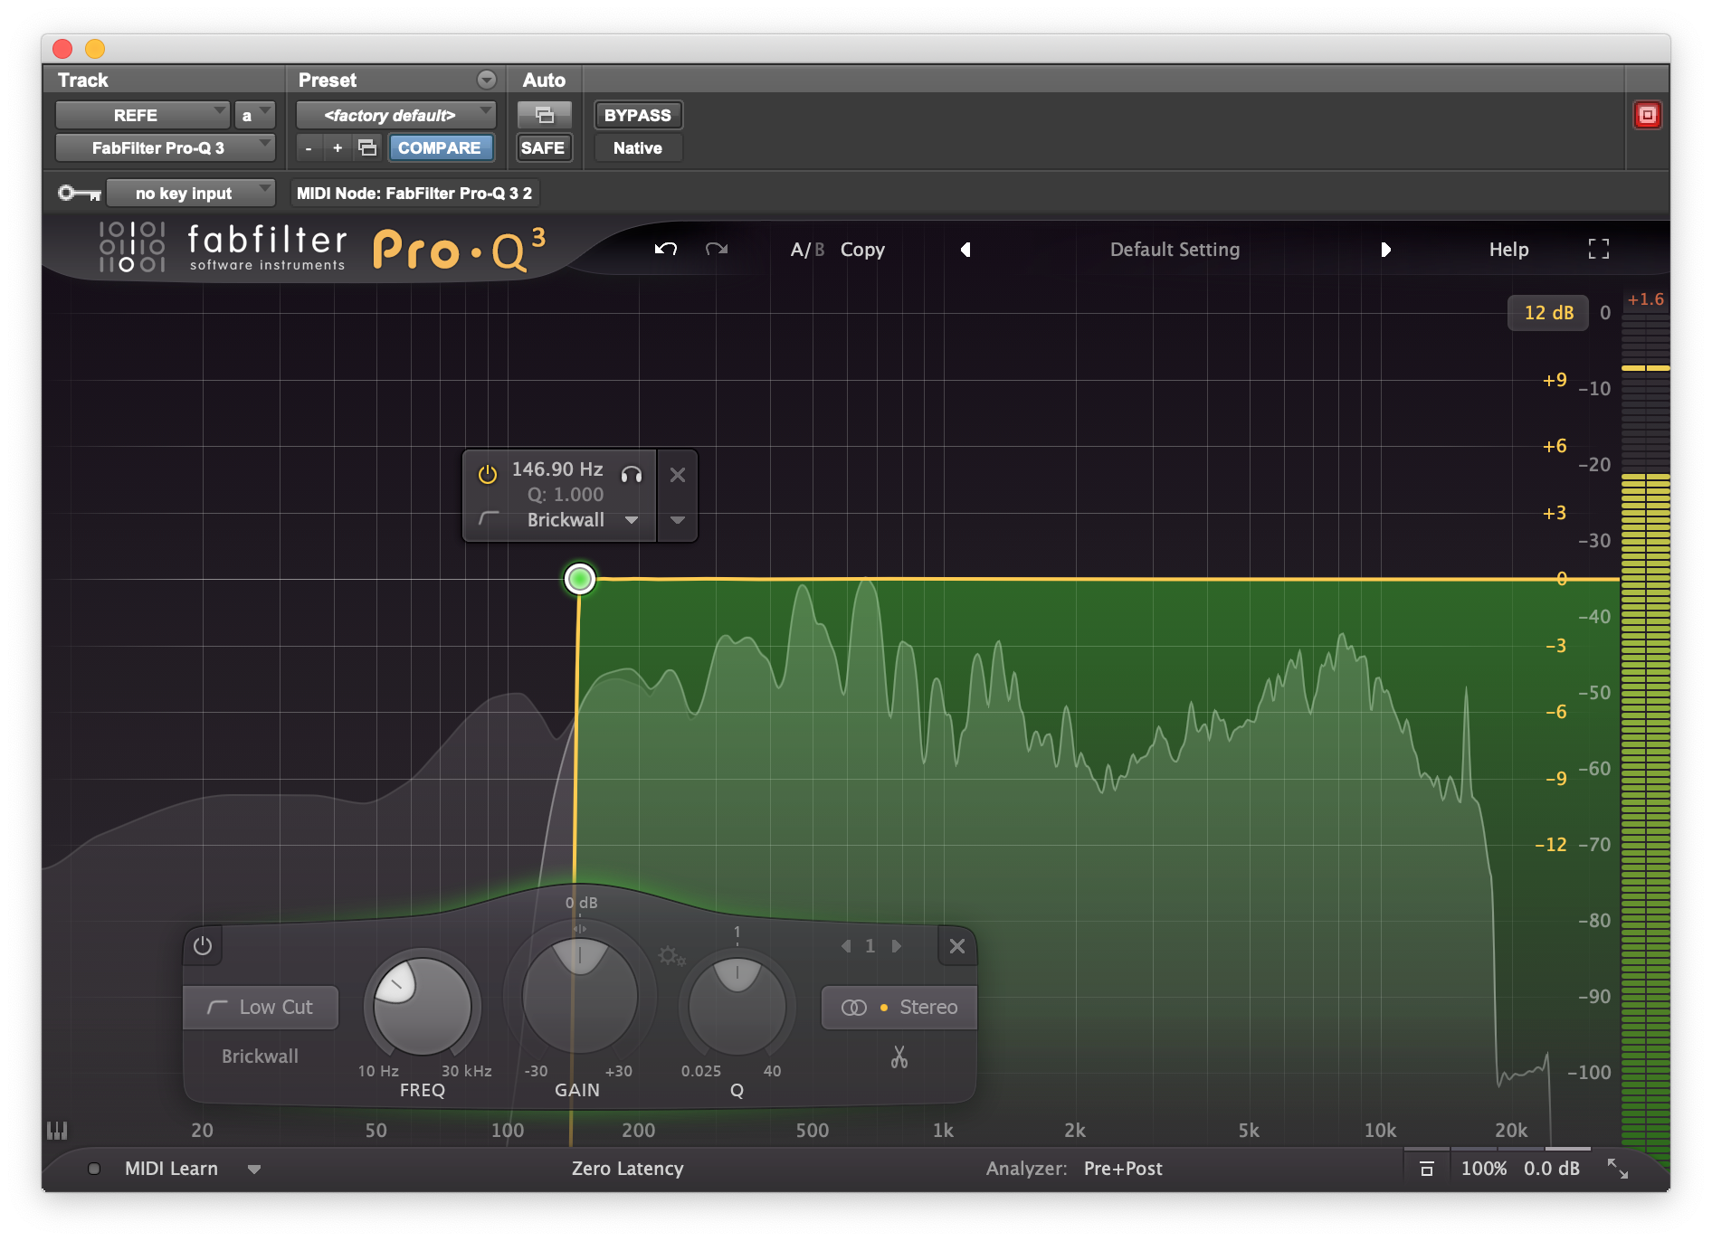Screen dimensions: 1712x1241
Task: Select next preset plus button
Action: [338, 147]
